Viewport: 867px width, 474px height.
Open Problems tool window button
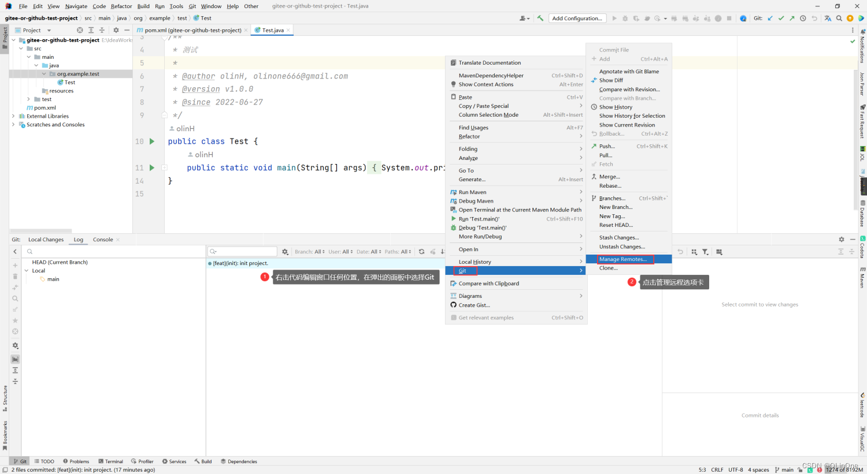point(76,461)
